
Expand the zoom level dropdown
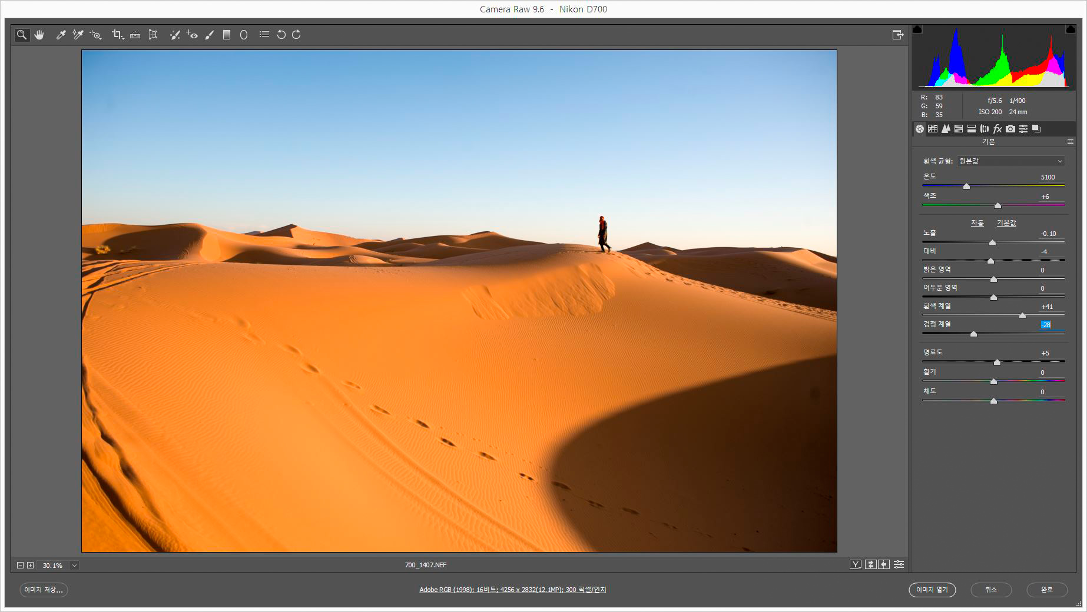tap(74, 566)
